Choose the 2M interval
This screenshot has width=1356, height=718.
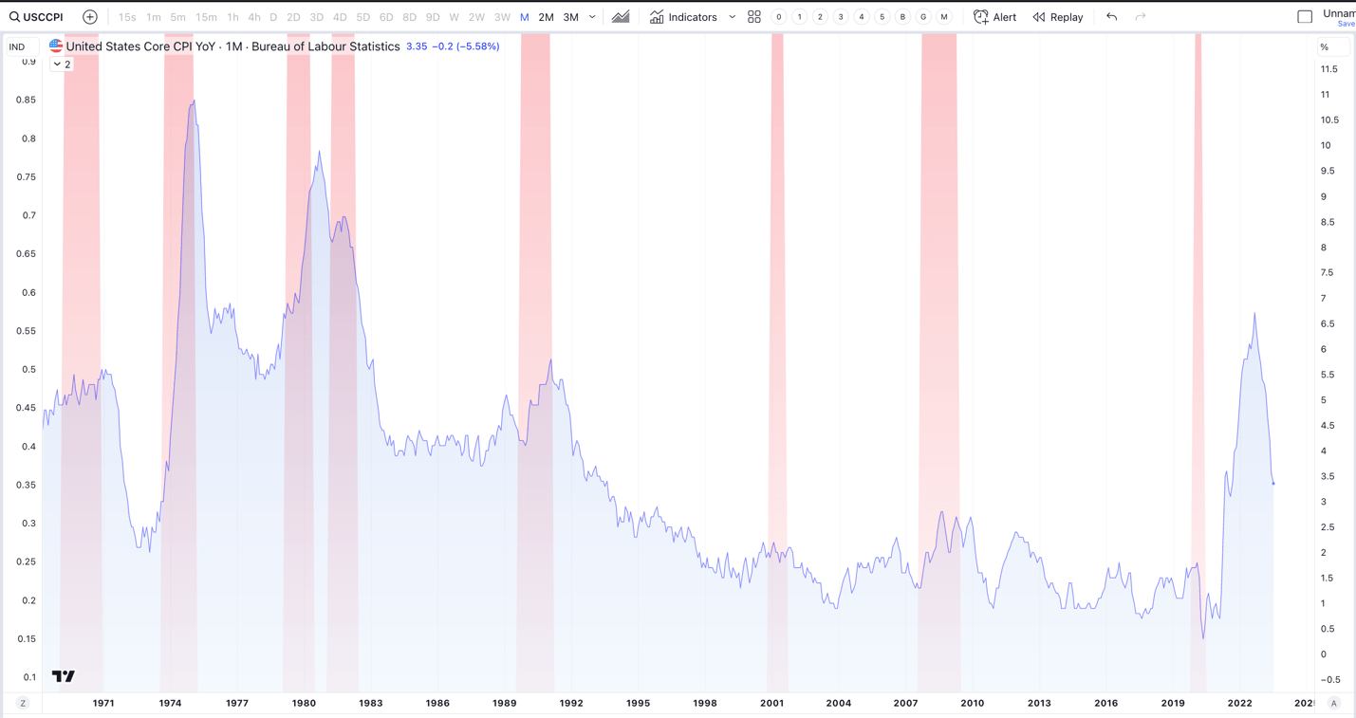(x=547, y=17)
